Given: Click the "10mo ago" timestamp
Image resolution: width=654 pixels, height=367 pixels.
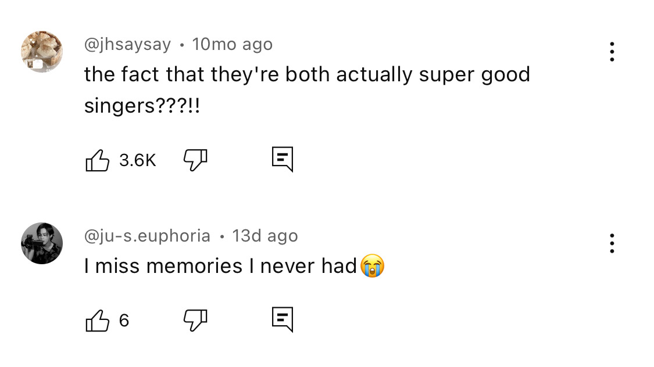Looking at the screenshot, I should click(x=232, y=44).
